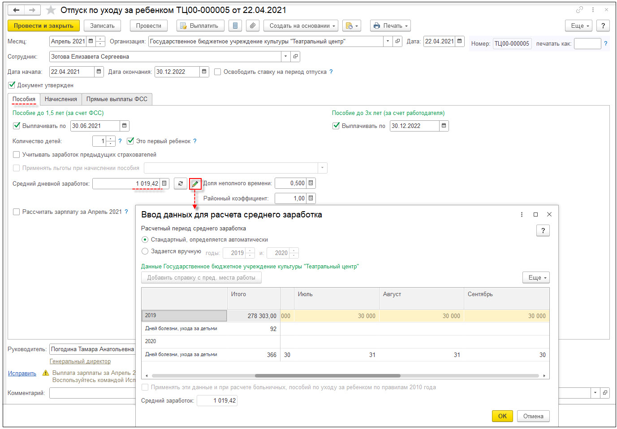The width and height of the screenshot is (617, 429).
Task: Click Выплатить button
Action: point(200,25)
